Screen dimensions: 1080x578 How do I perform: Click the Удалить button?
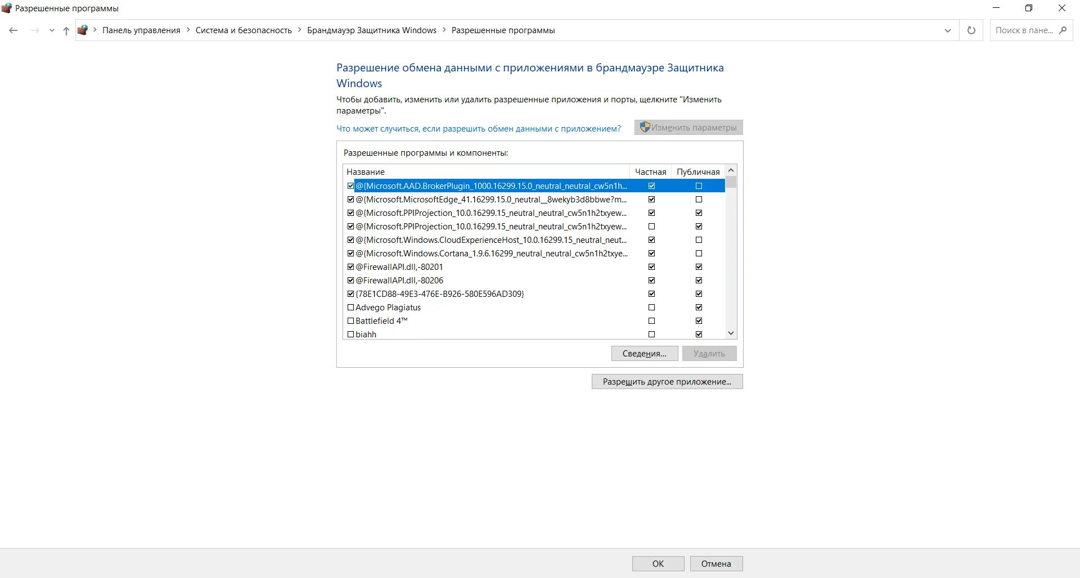click(709, 354)
